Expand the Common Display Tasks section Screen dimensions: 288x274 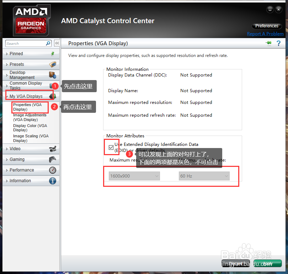(7, 86)
